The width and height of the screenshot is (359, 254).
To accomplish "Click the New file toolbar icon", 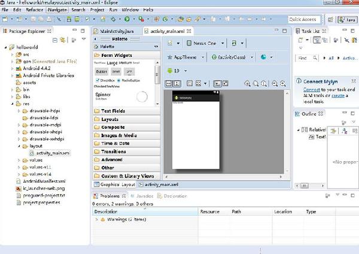I will (x=5, y=19).
